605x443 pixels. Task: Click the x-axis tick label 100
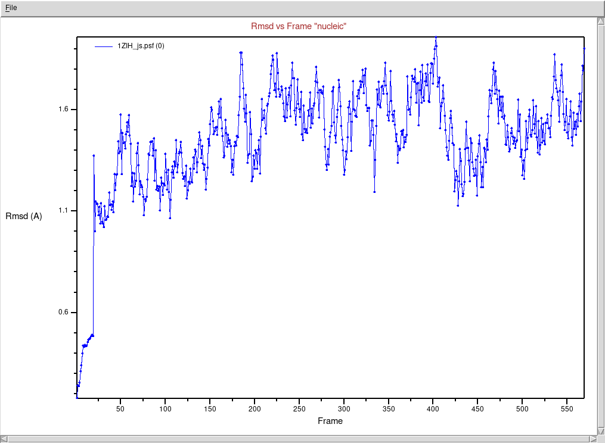tap(165, 408)
